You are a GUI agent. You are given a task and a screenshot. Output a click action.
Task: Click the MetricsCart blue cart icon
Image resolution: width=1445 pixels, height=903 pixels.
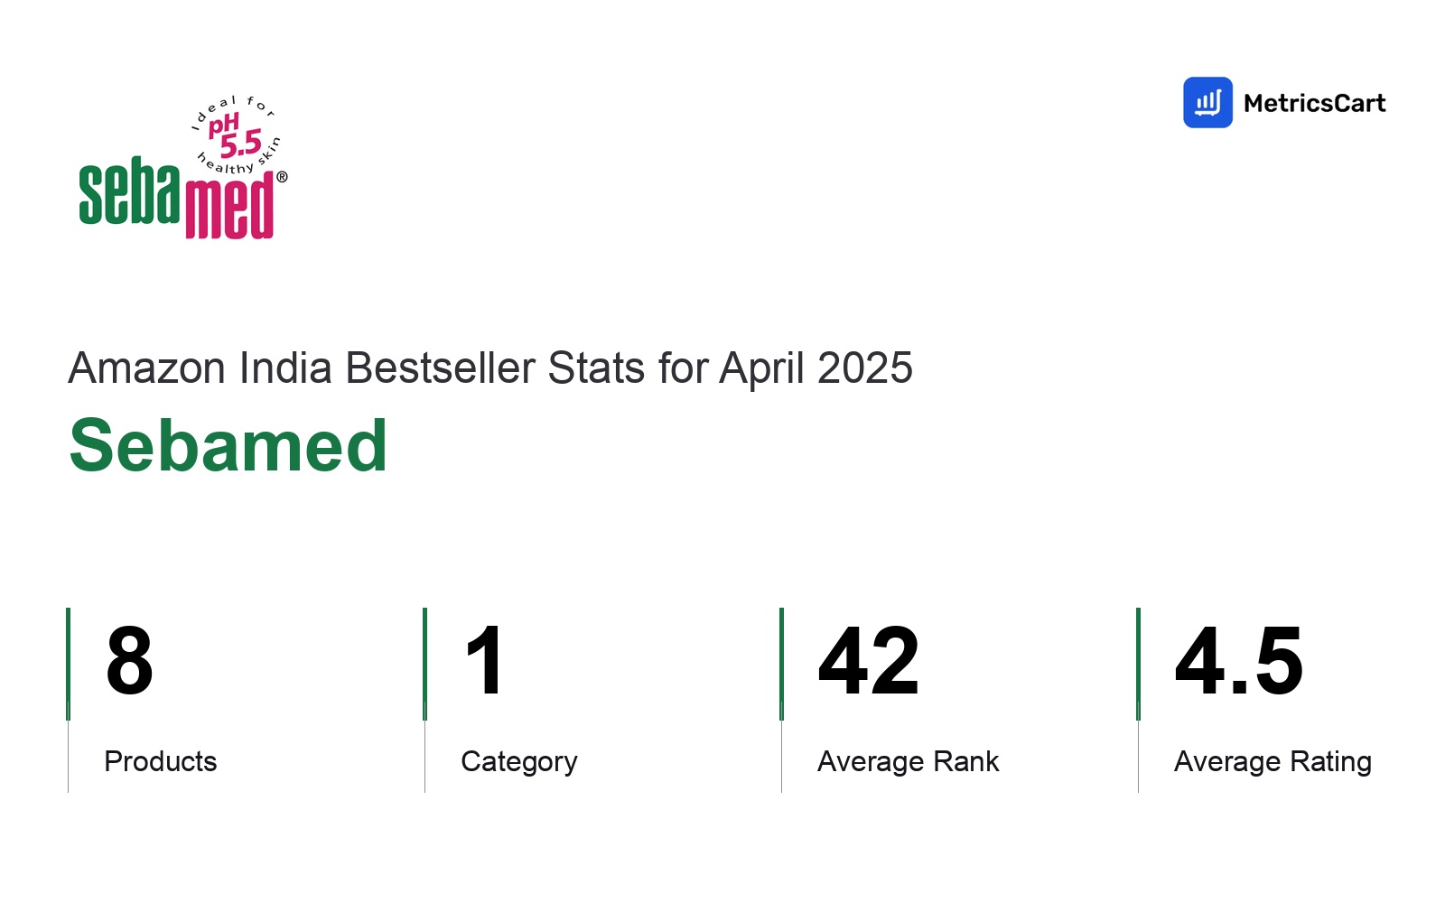pos(1207,102)
